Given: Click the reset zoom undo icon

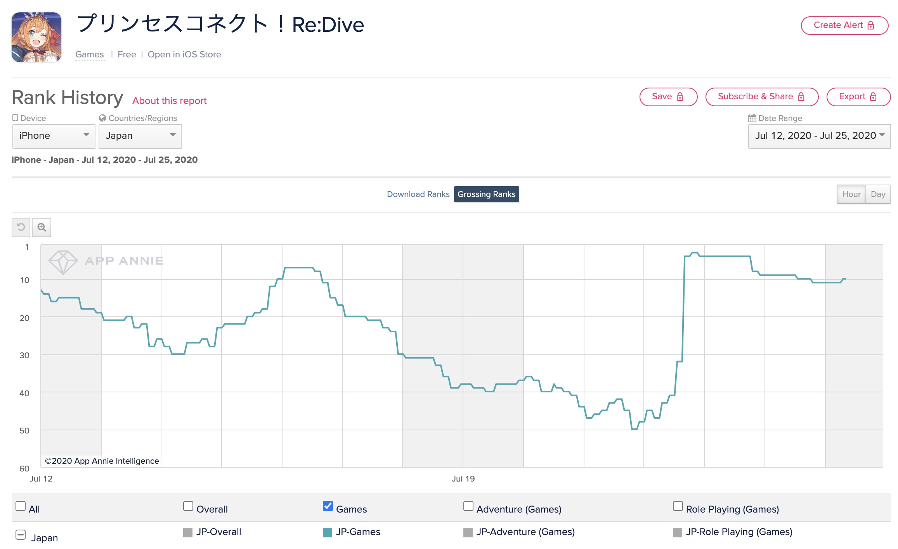Looking at the screenshot, I should (21, 227).
